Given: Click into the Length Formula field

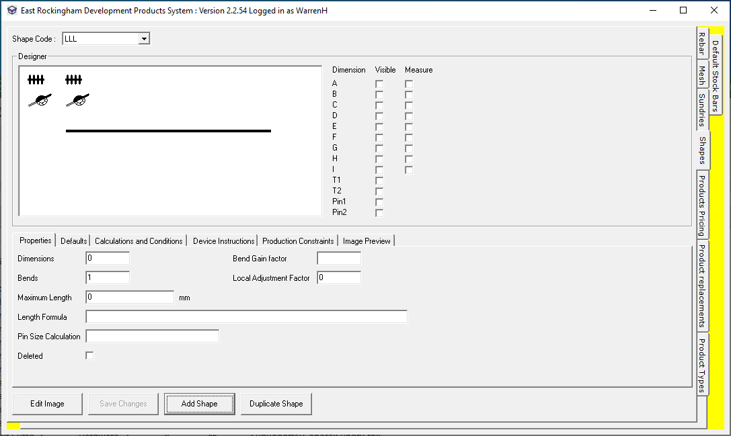Looking at the screenshot, I should coord(246,317).
